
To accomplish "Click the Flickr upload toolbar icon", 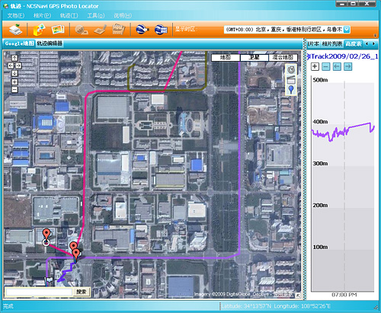I will click(118, 30).
